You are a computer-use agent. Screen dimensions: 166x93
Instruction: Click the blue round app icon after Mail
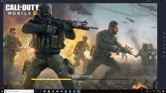[x=61, y=91]
